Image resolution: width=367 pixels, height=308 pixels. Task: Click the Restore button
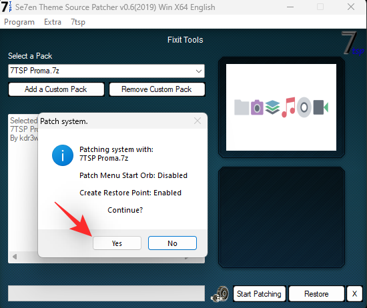click(x=316, y=294)
